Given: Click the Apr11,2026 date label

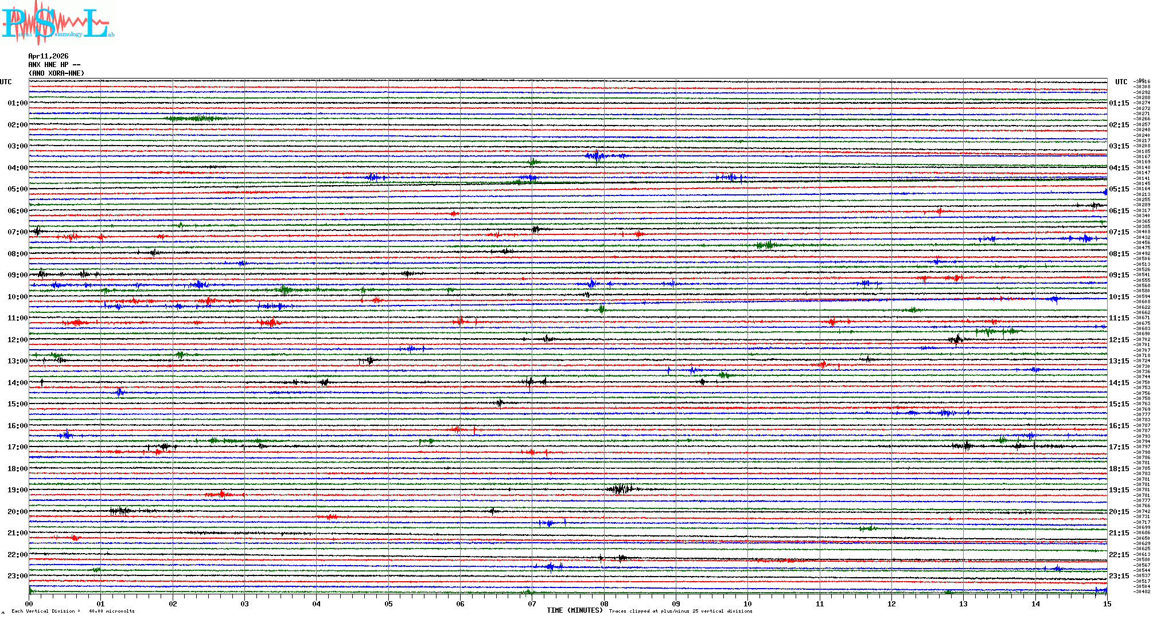Looking at the screenshot, I should [x=48, y=56].
